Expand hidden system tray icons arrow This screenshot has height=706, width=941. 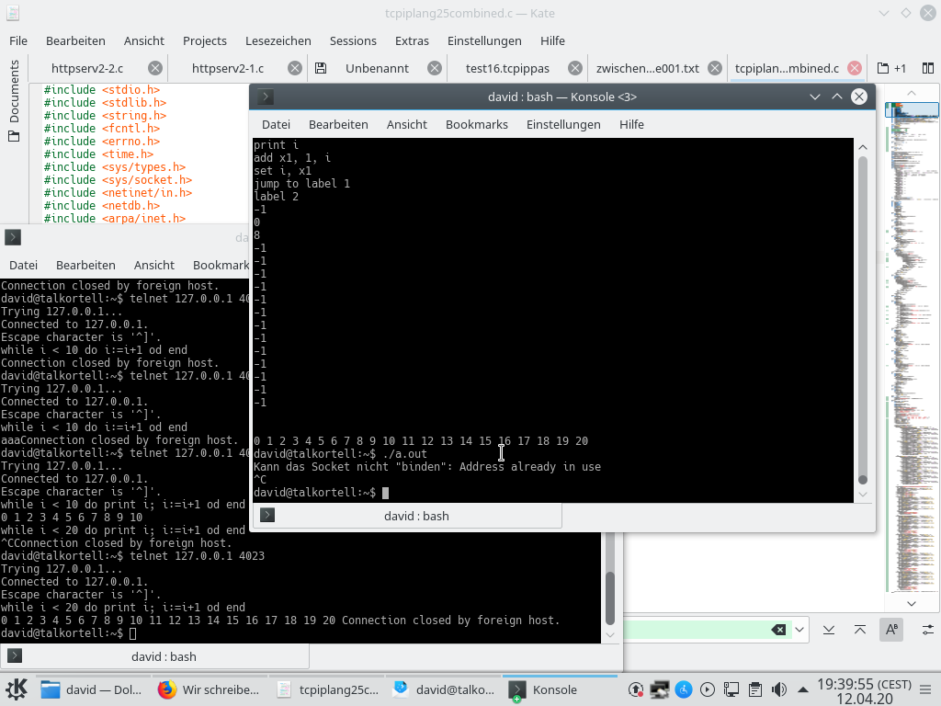point(802,689)
